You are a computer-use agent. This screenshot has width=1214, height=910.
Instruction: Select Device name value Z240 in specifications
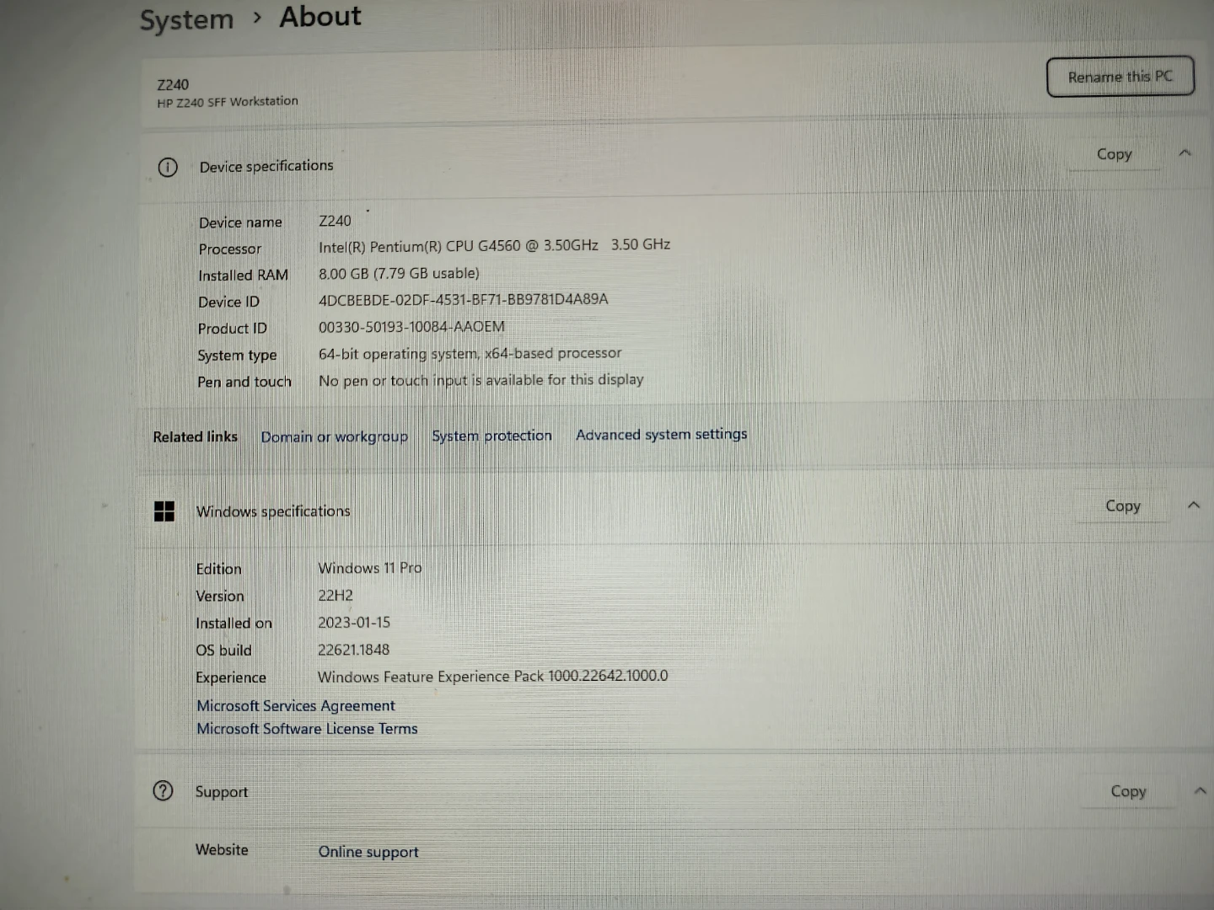click(335, 221)
